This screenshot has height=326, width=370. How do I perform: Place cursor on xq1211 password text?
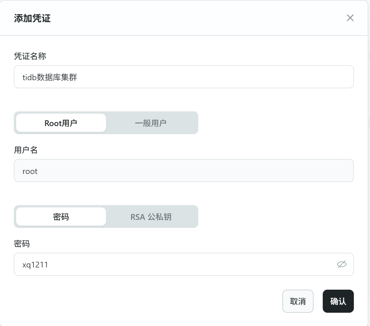point(35,265)
